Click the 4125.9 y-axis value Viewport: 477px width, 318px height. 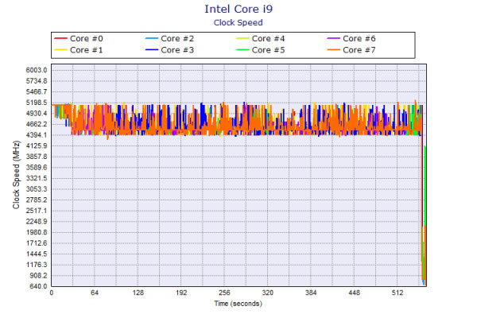(x=37, y=145)
